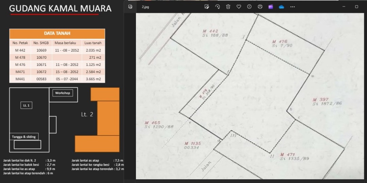
Task: Select the Tangga & sliding label
Action: [24, 137]
